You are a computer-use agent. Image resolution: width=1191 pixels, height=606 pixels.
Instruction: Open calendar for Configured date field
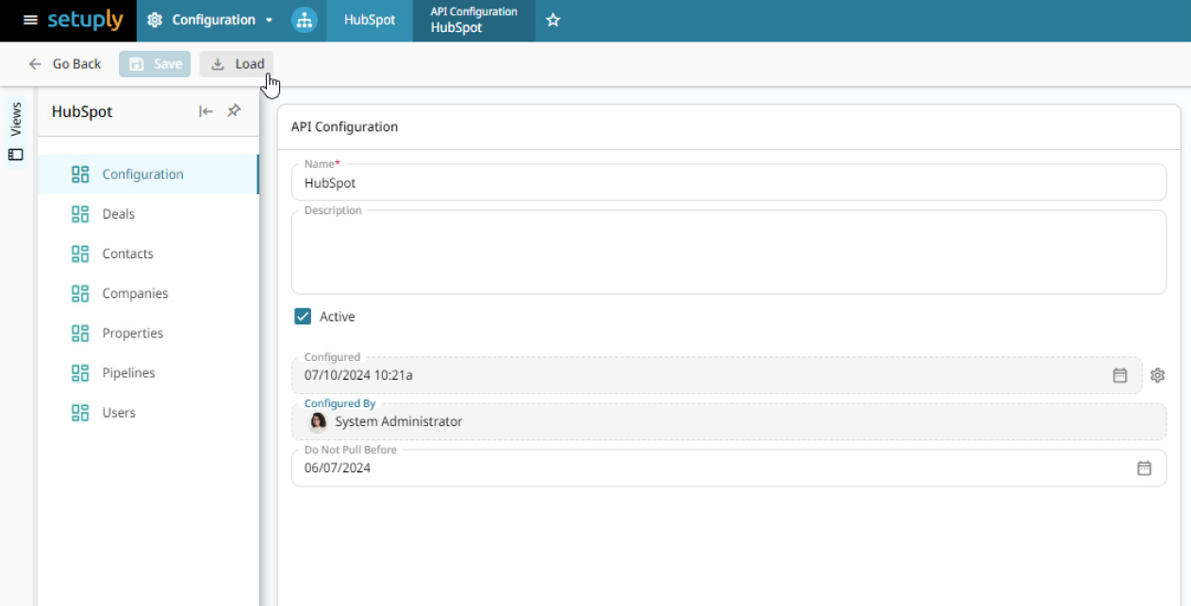[1119, 375]
